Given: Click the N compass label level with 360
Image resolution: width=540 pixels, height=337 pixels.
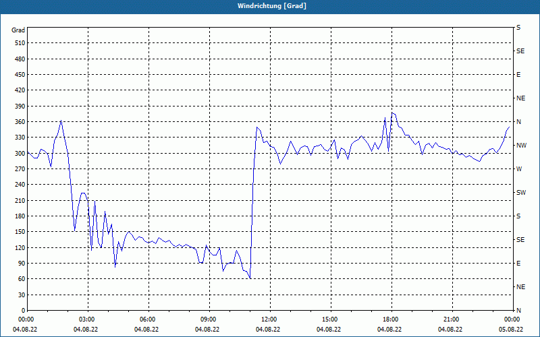Looking at the screenshot, I should tap(518, 122).
